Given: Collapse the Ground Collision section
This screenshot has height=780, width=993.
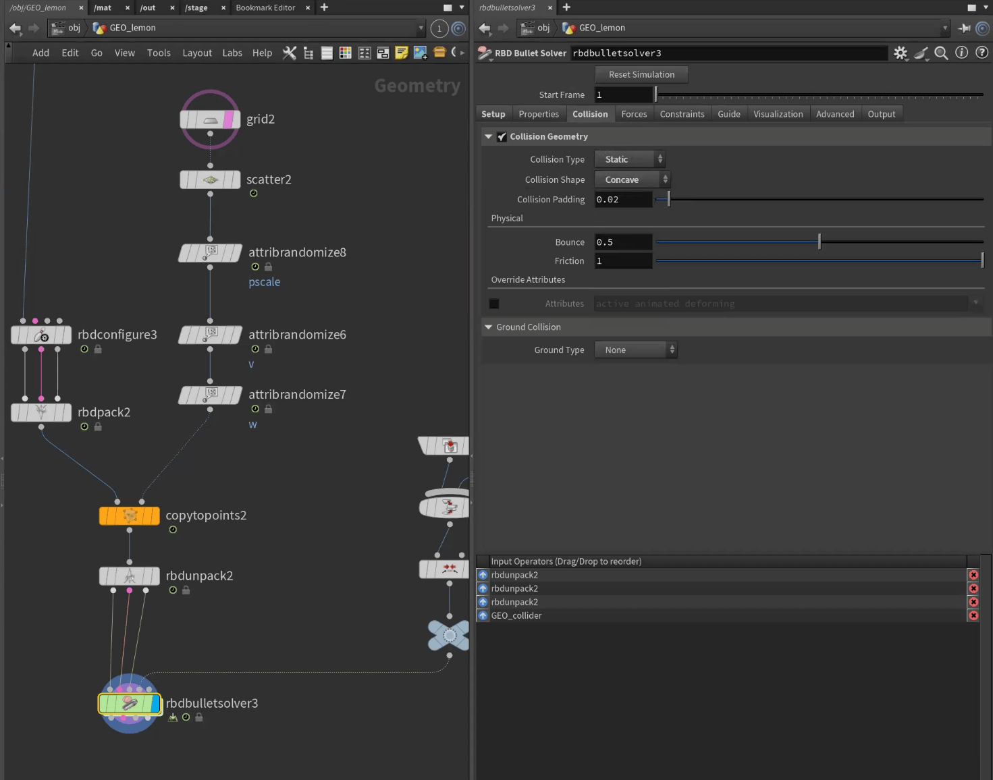Looking at the screenshot, I should tap(489, 327).
